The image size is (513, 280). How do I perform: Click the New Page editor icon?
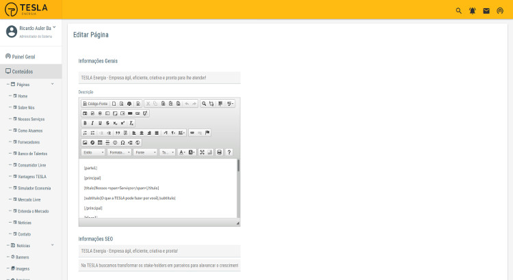(114, 104)
